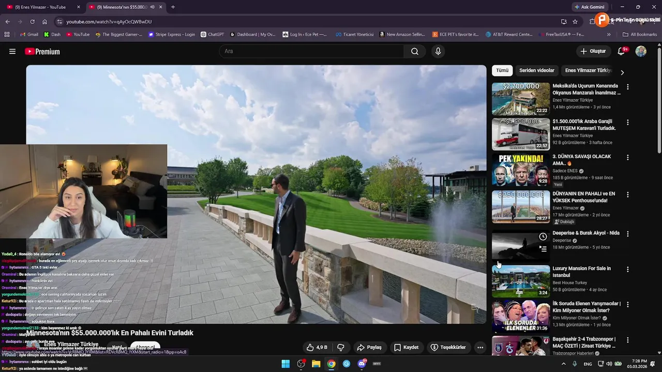Open options for Deeperise Nida video
662x372 pixels.
(628, 234)
